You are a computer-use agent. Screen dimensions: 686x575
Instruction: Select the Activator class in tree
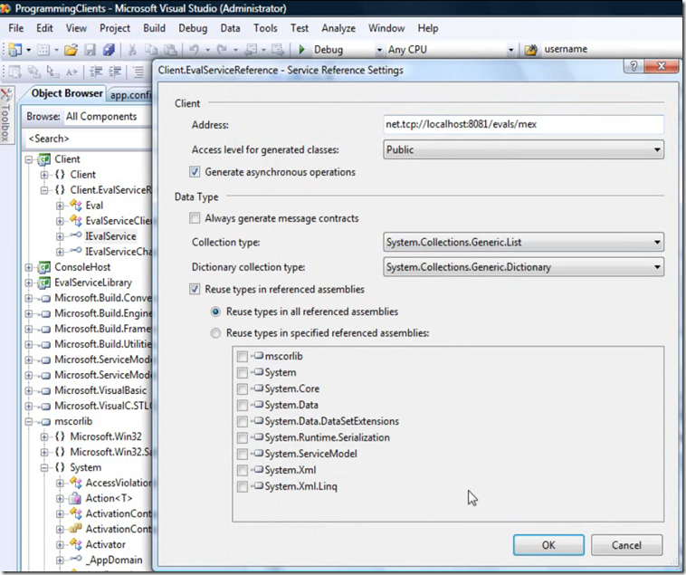click(x=106, y=545)
